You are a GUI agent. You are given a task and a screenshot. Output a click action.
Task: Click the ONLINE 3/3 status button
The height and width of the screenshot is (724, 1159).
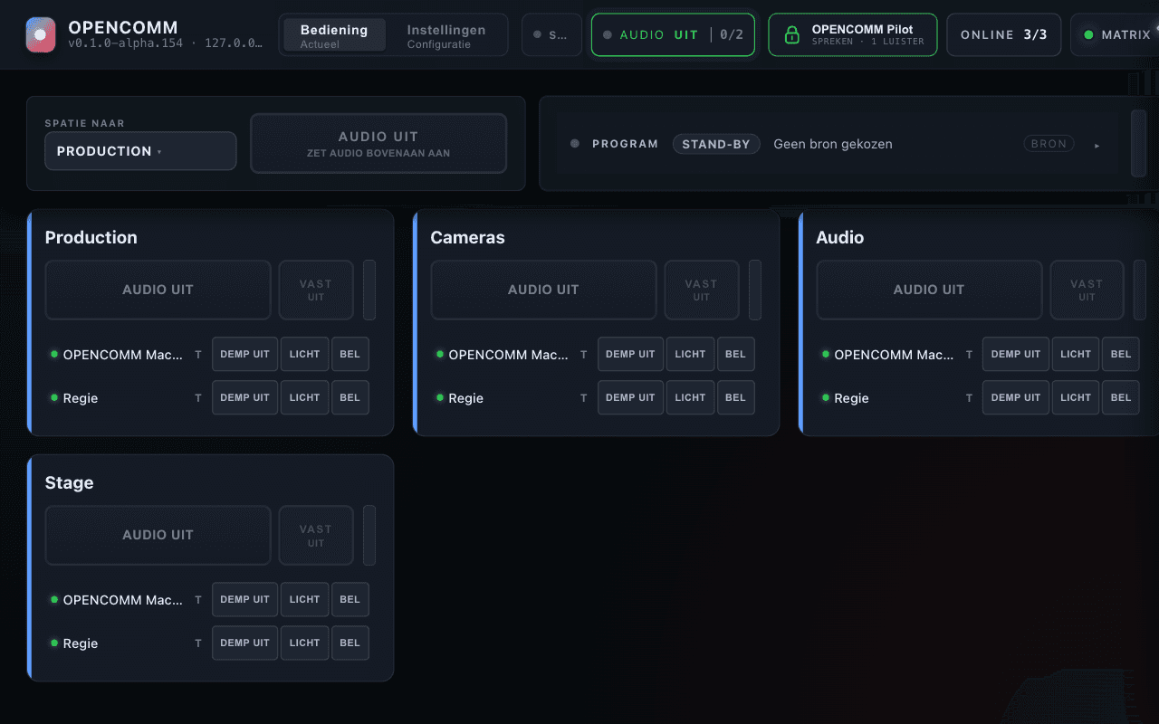pyautogui.click(x=1003, y=35)
